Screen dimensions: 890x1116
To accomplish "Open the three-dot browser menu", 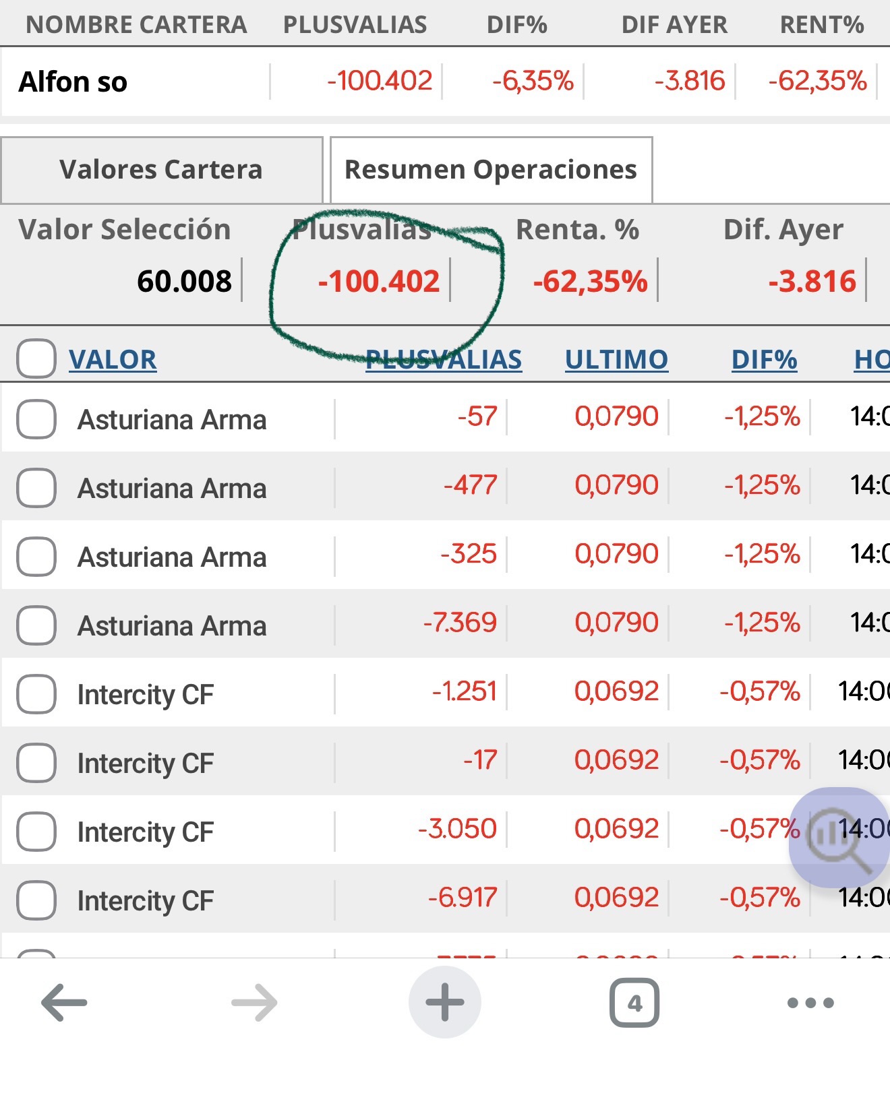I will pyautogui.click(x=810, y=1003).
